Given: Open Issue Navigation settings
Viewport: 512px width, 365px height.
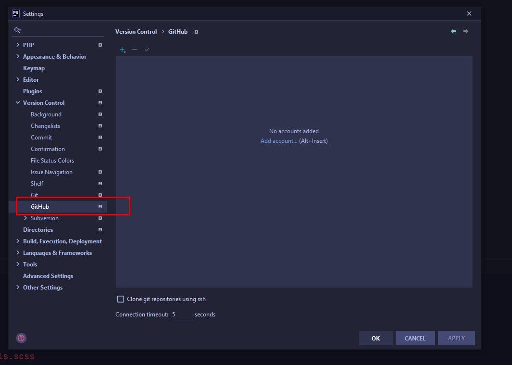Looking at the screenshot, I should pos(51,172).
